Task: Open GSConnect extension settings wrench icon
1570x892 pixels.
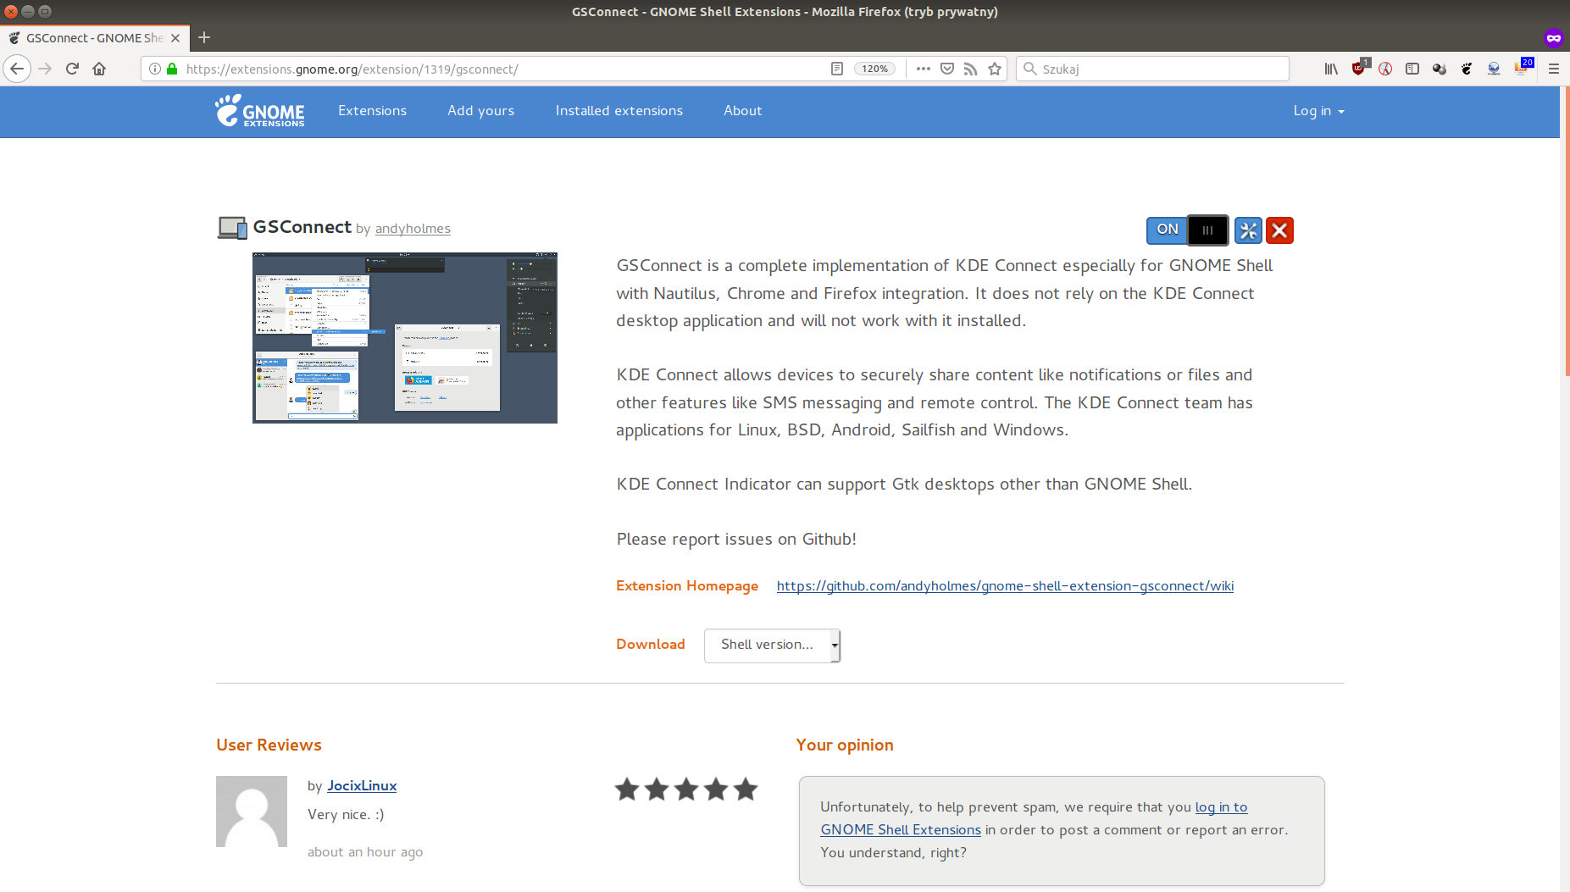Action: coord(1248,230)
